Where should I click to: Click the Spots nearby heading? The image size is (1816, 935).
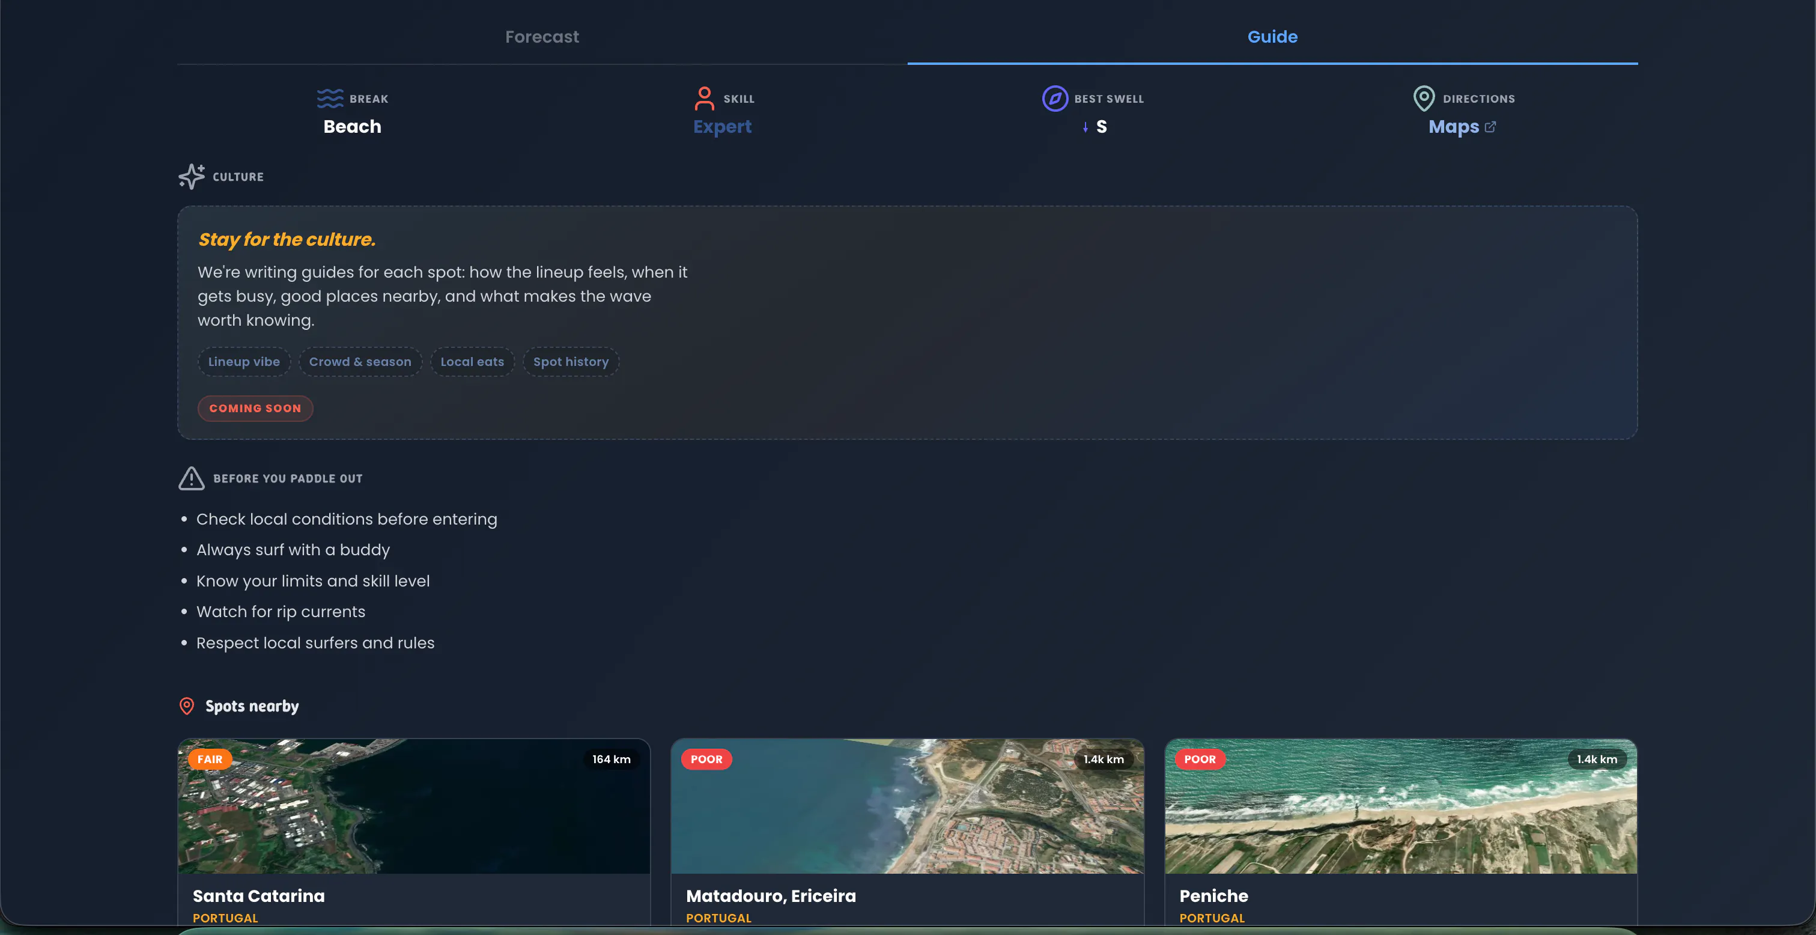point(252,706)
